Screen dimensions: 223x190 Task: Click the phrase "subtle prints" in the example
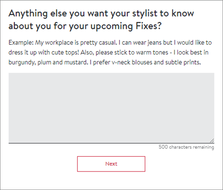pos(183,62)
